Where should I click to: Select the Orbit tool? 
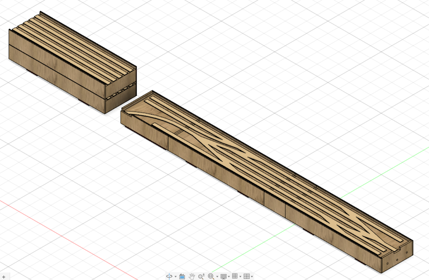(x=169, y=276)
